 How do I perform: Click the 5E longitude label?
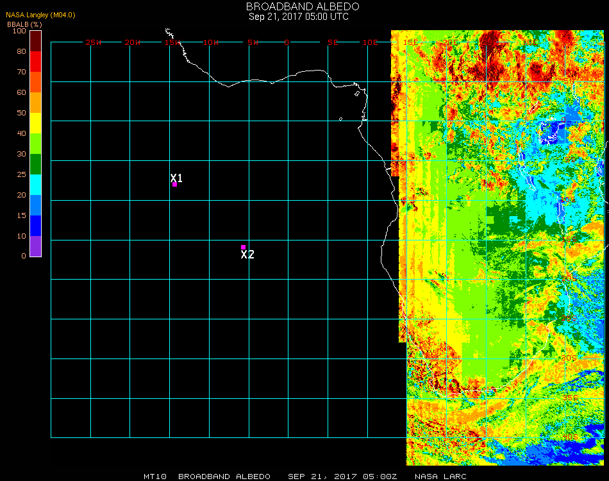tap(333, 42)
